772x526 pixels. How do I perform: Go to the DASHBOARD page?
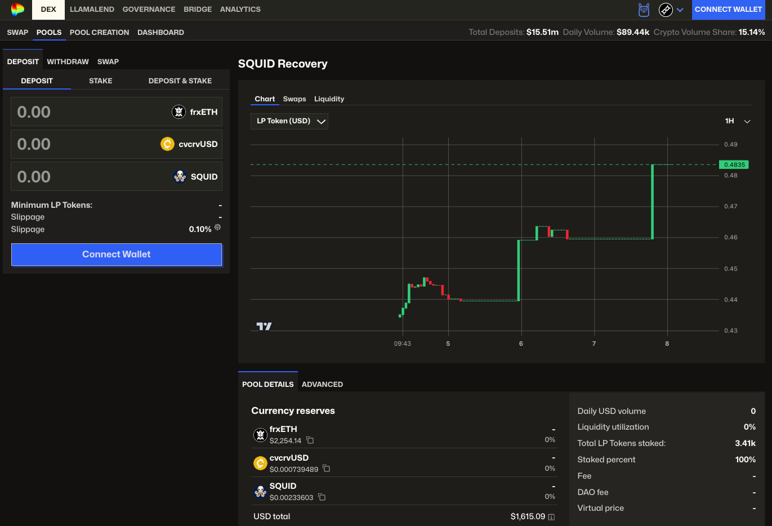(160, 32)
